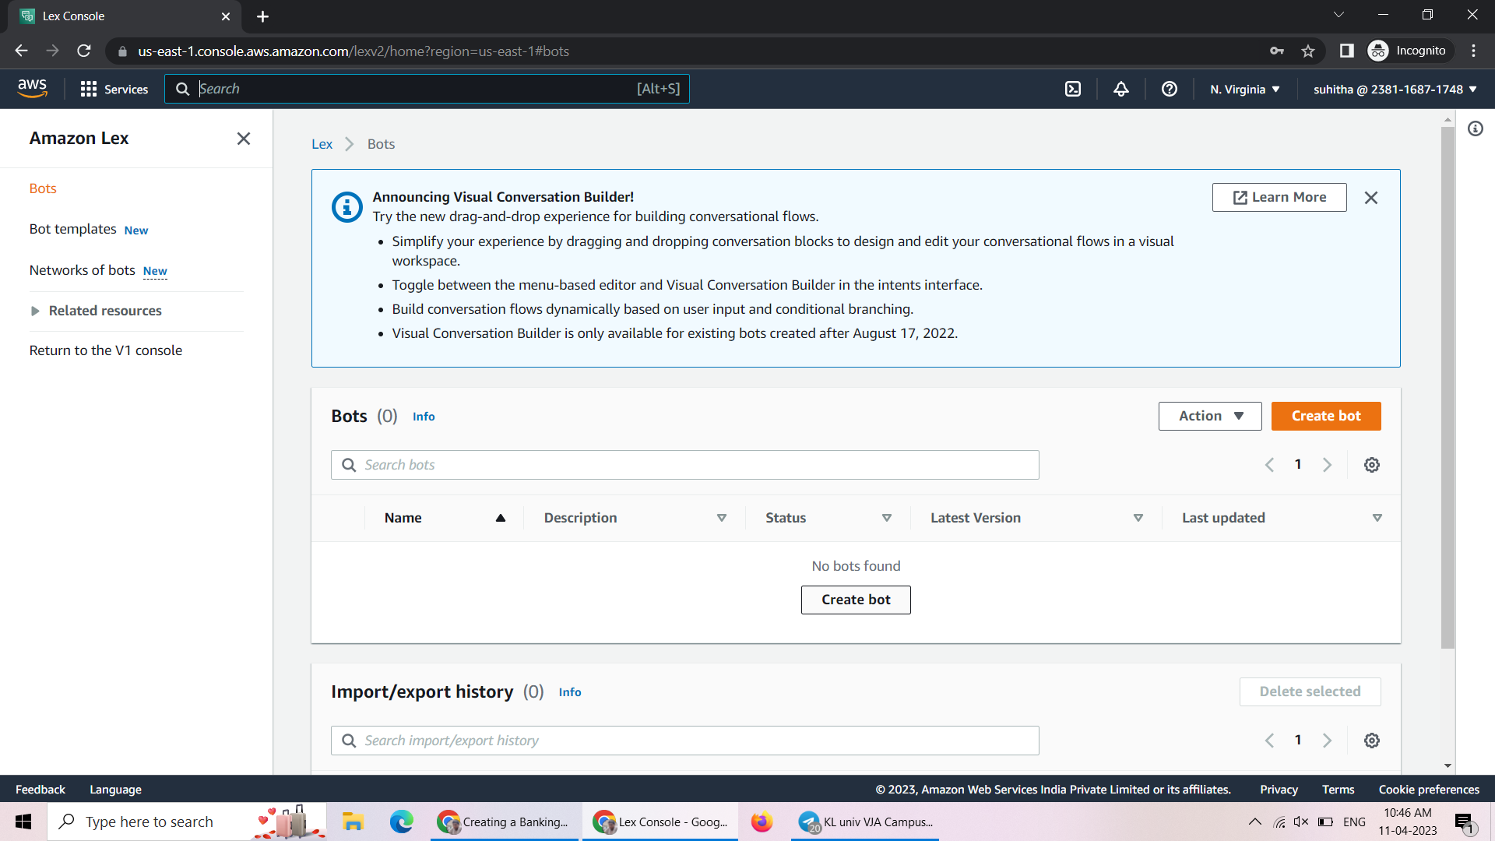Click the search magnifier in the Bots search
Viewport: 1495px width, 841px height.
click(348, 464)
